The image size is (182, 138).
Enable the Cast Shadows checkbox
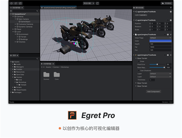click(139, 71)
